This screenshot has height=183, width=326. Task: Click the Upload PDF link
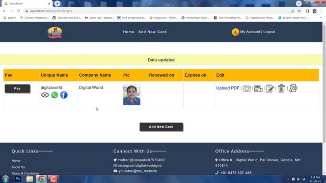point(228,88)
